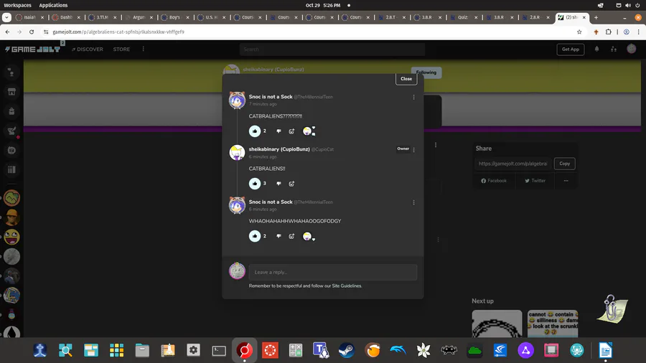
Task: Focus the Leave a reply field
Action: click(x=333, y=272)
